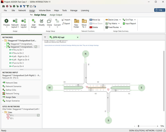Open Network Scenarios input
Image resolution: width=166 pixels, height=132 pixels.
[x=12, y=86]
